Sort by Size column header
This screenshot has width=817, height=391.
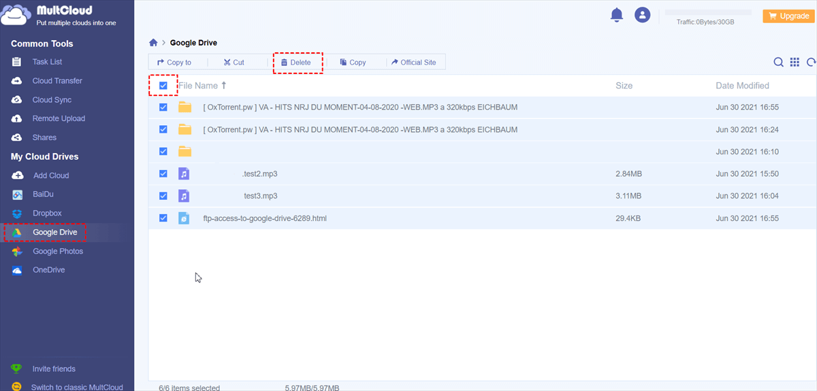(x=624, y=86)
